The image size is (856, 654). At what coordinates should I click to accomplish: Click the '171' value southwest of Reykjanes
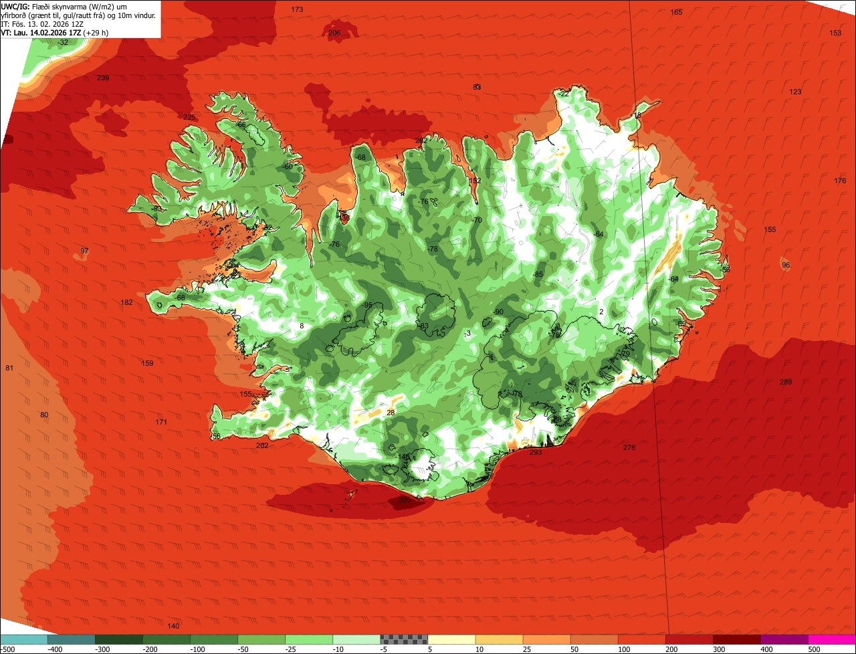(161, 422)
